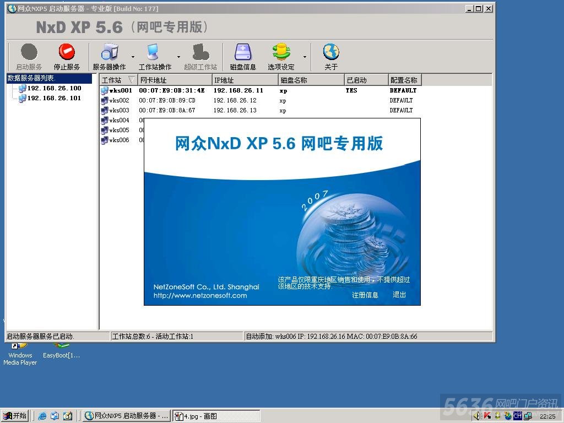
Task: Open 选项设定 options settings
Action: 281,57
